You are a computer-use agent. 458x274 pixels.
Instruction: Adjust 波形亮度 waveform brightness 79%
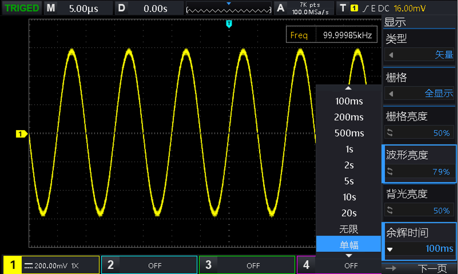pyautogui.click(x=419, y=171)
